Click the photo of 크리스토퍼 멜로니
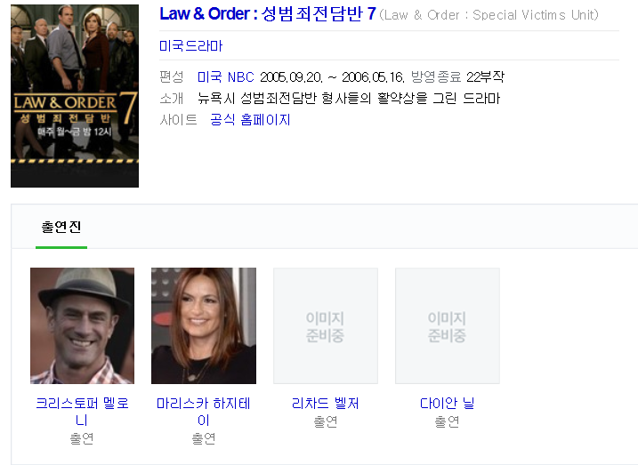The height and width of the screenshot is (465, 638). pyautogui.click(x=82, y=325)
